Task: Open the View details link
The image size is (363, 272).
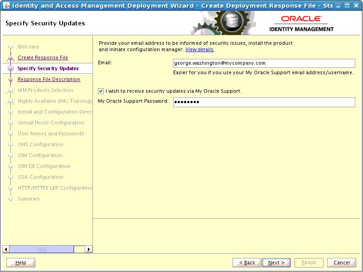Action: click(199, 49)
